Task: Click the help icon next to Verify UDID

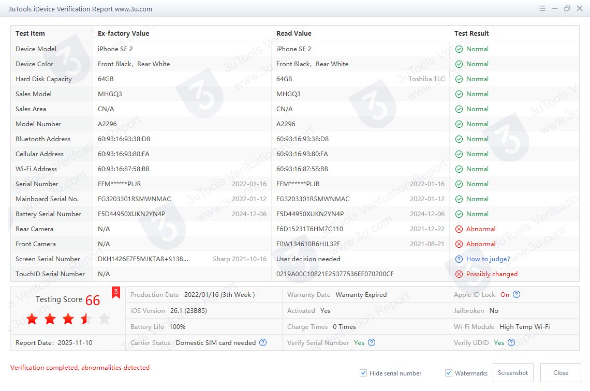Action: [x=511, y=342]
